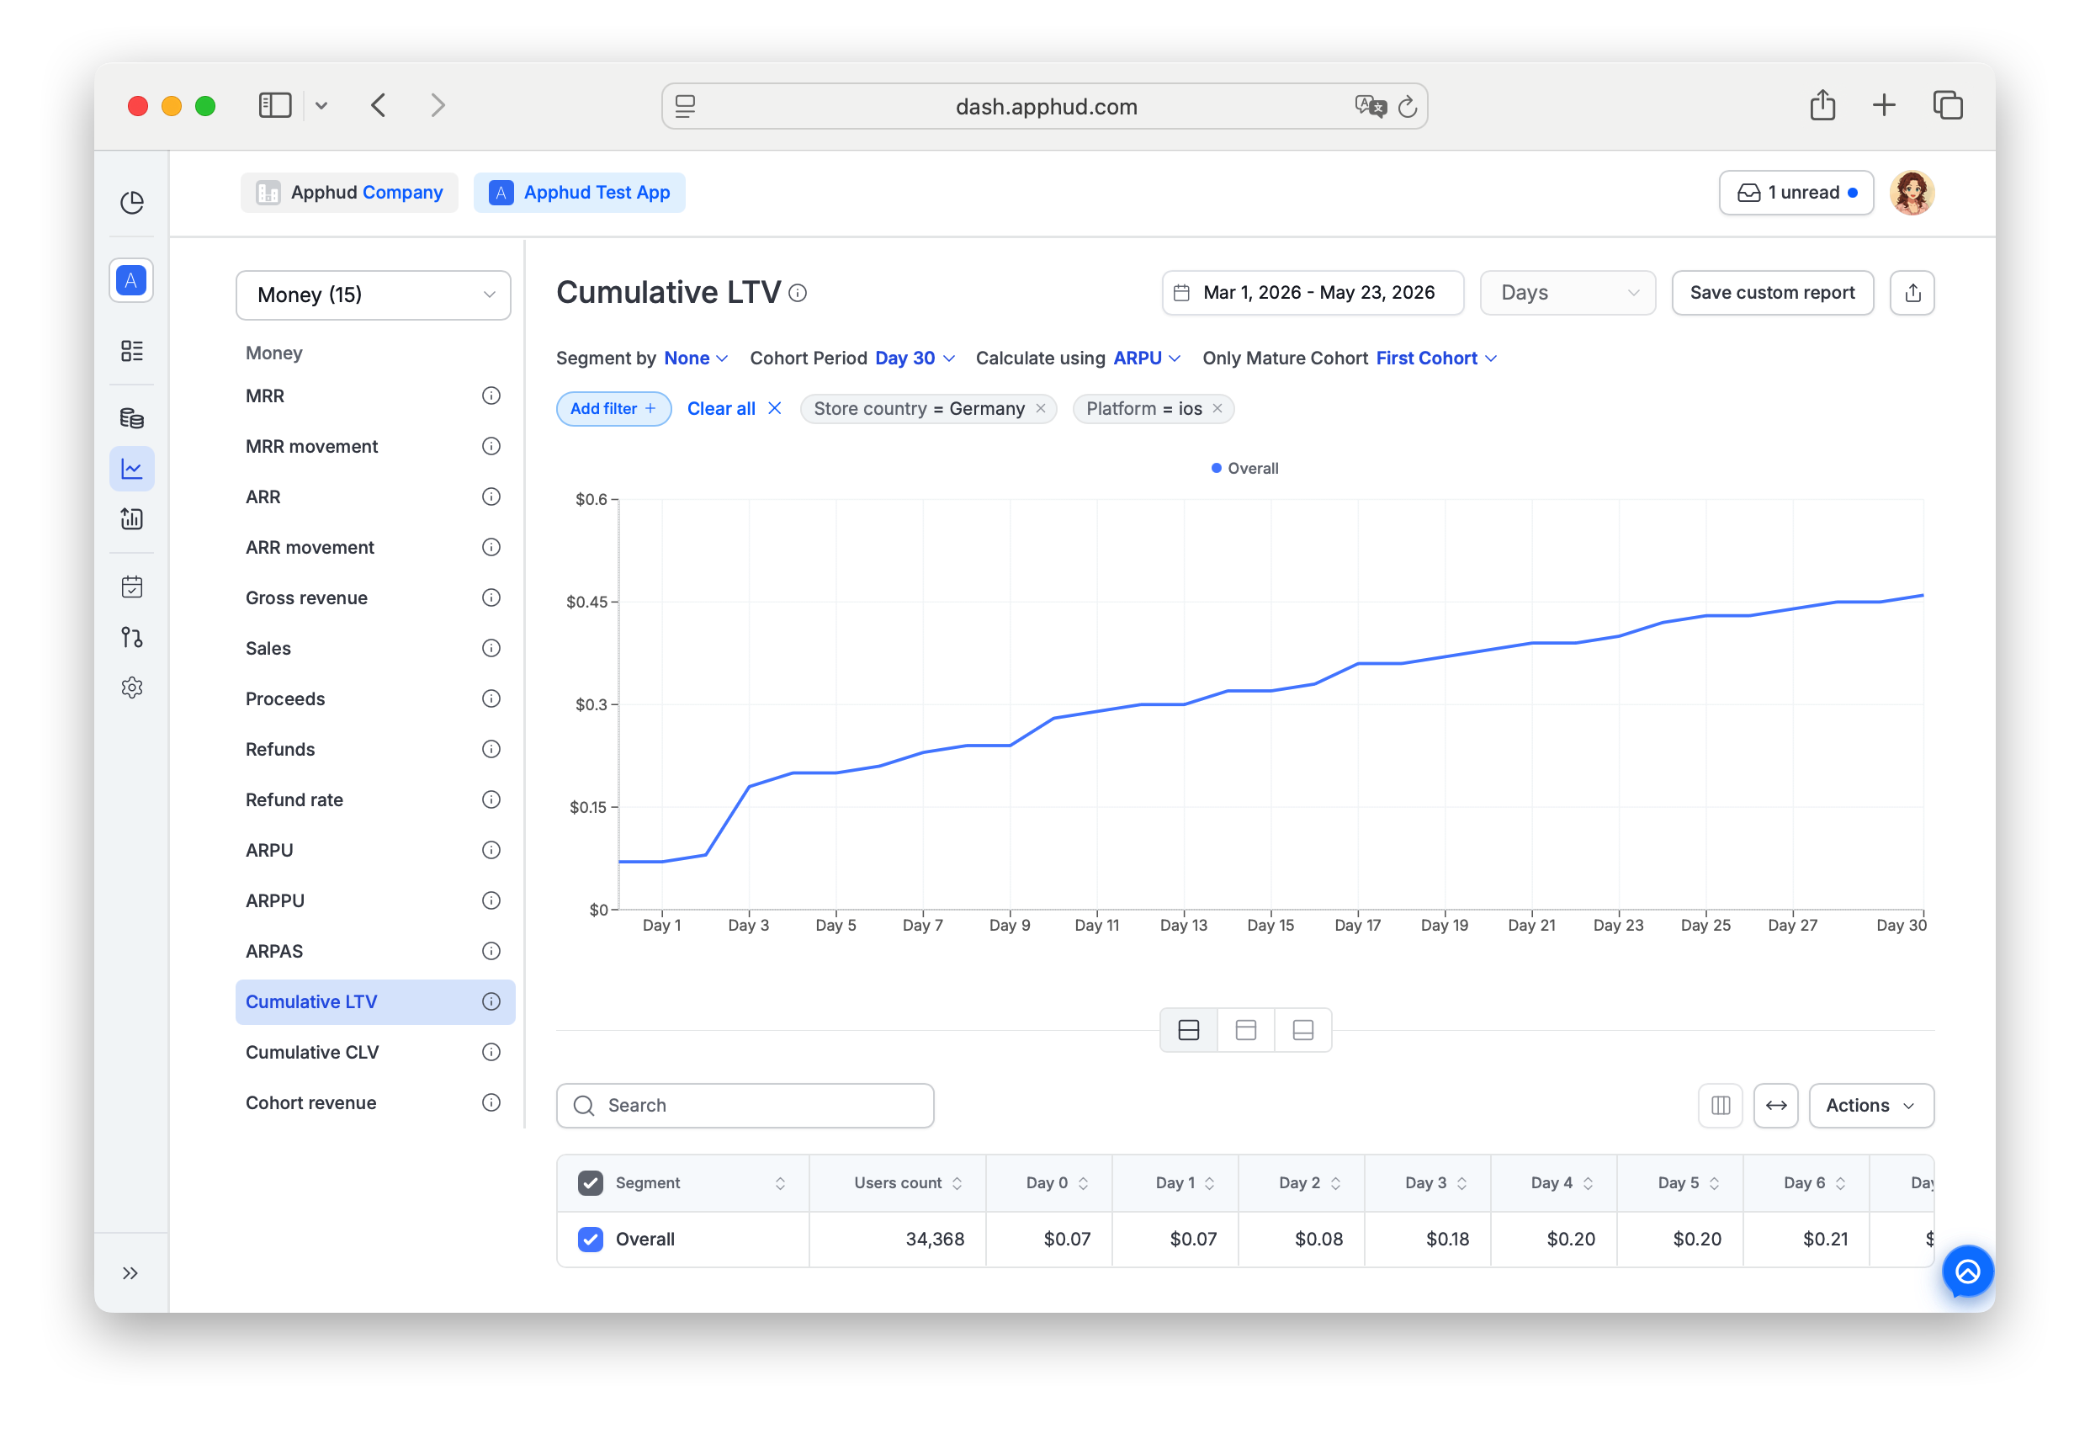Viewport: 2090px width, 1439px height.
Task: Open the line chart analytics sidebar icon
Action: pyautogui.click(x=131, y=469)
